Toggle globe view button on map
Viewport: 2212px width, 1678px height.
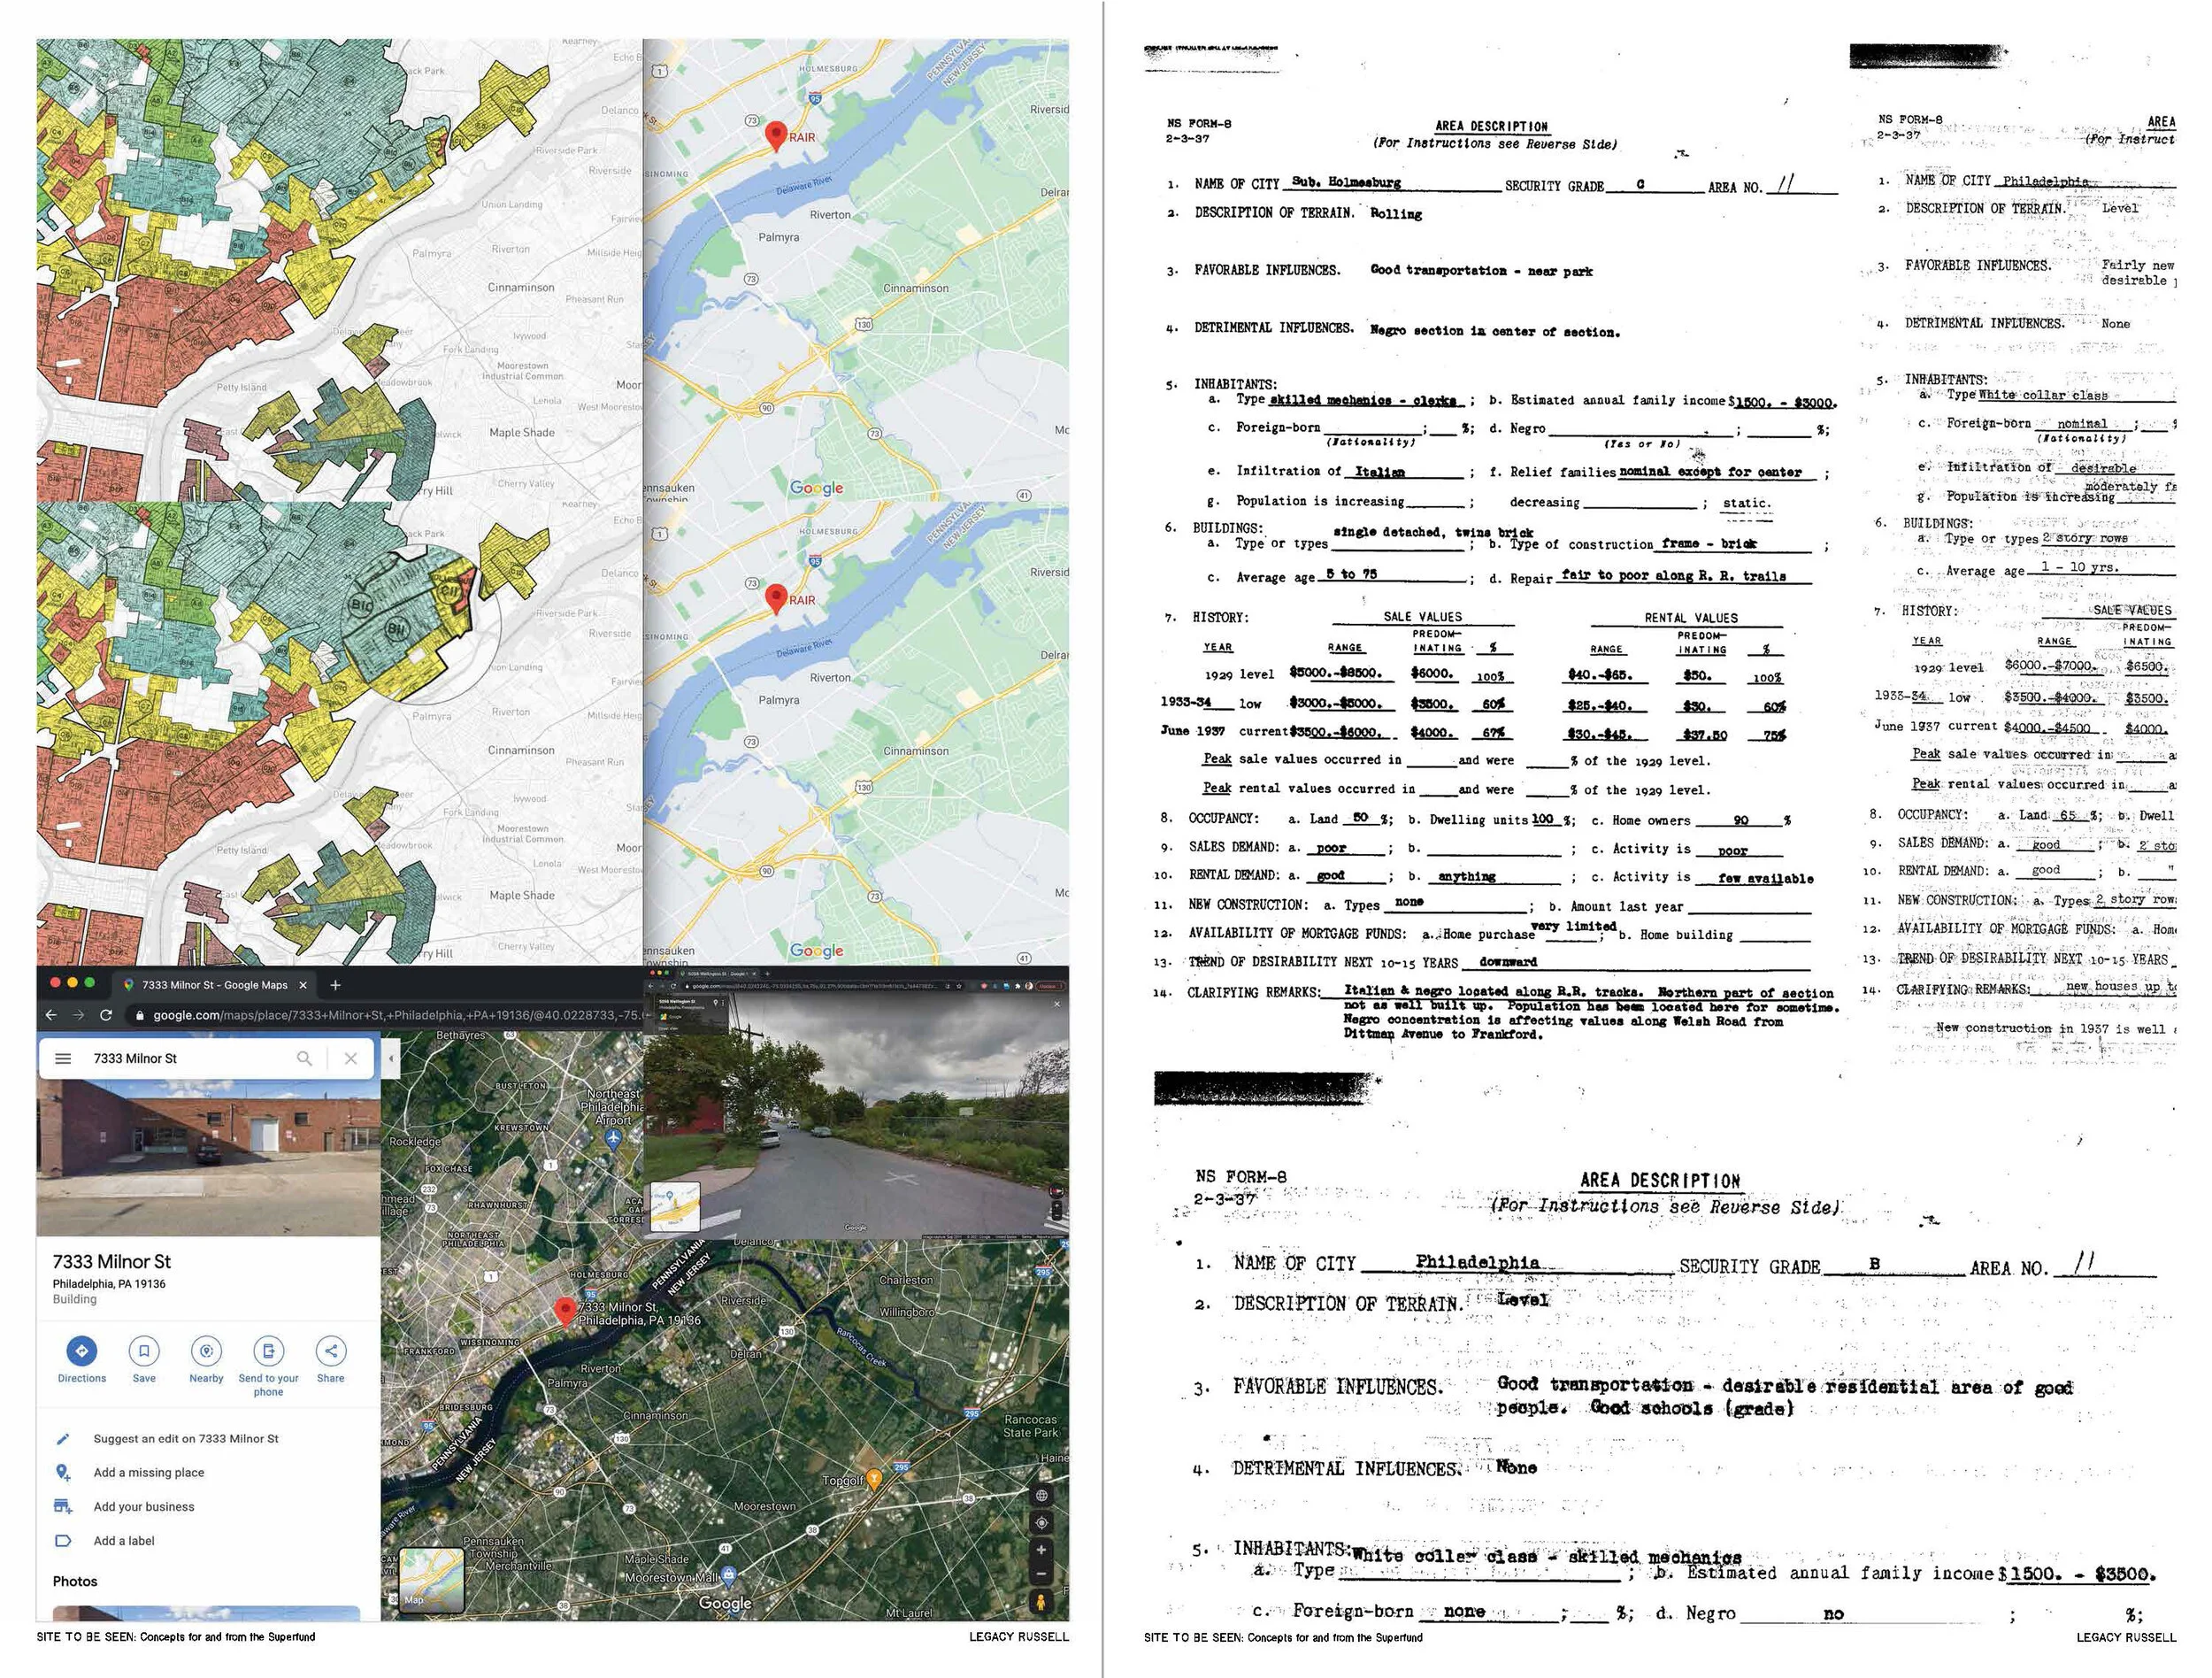click(1041, 1496)
